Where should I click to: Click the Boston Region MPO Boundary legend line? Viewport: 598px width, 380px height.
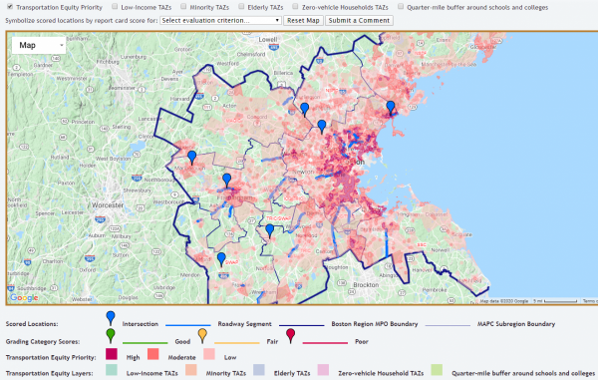click(x=301, y=325)
